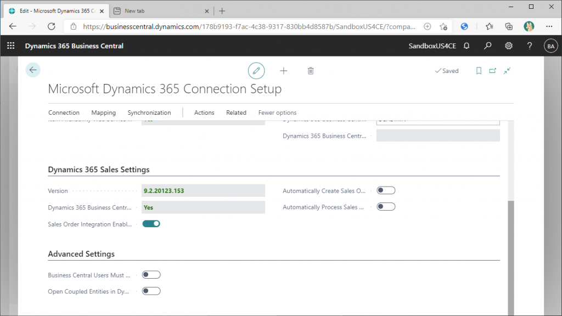This screenshot has width=562, height=316.
Task: Click the zoom plus icon in address bar
Action: click(427, 26)
